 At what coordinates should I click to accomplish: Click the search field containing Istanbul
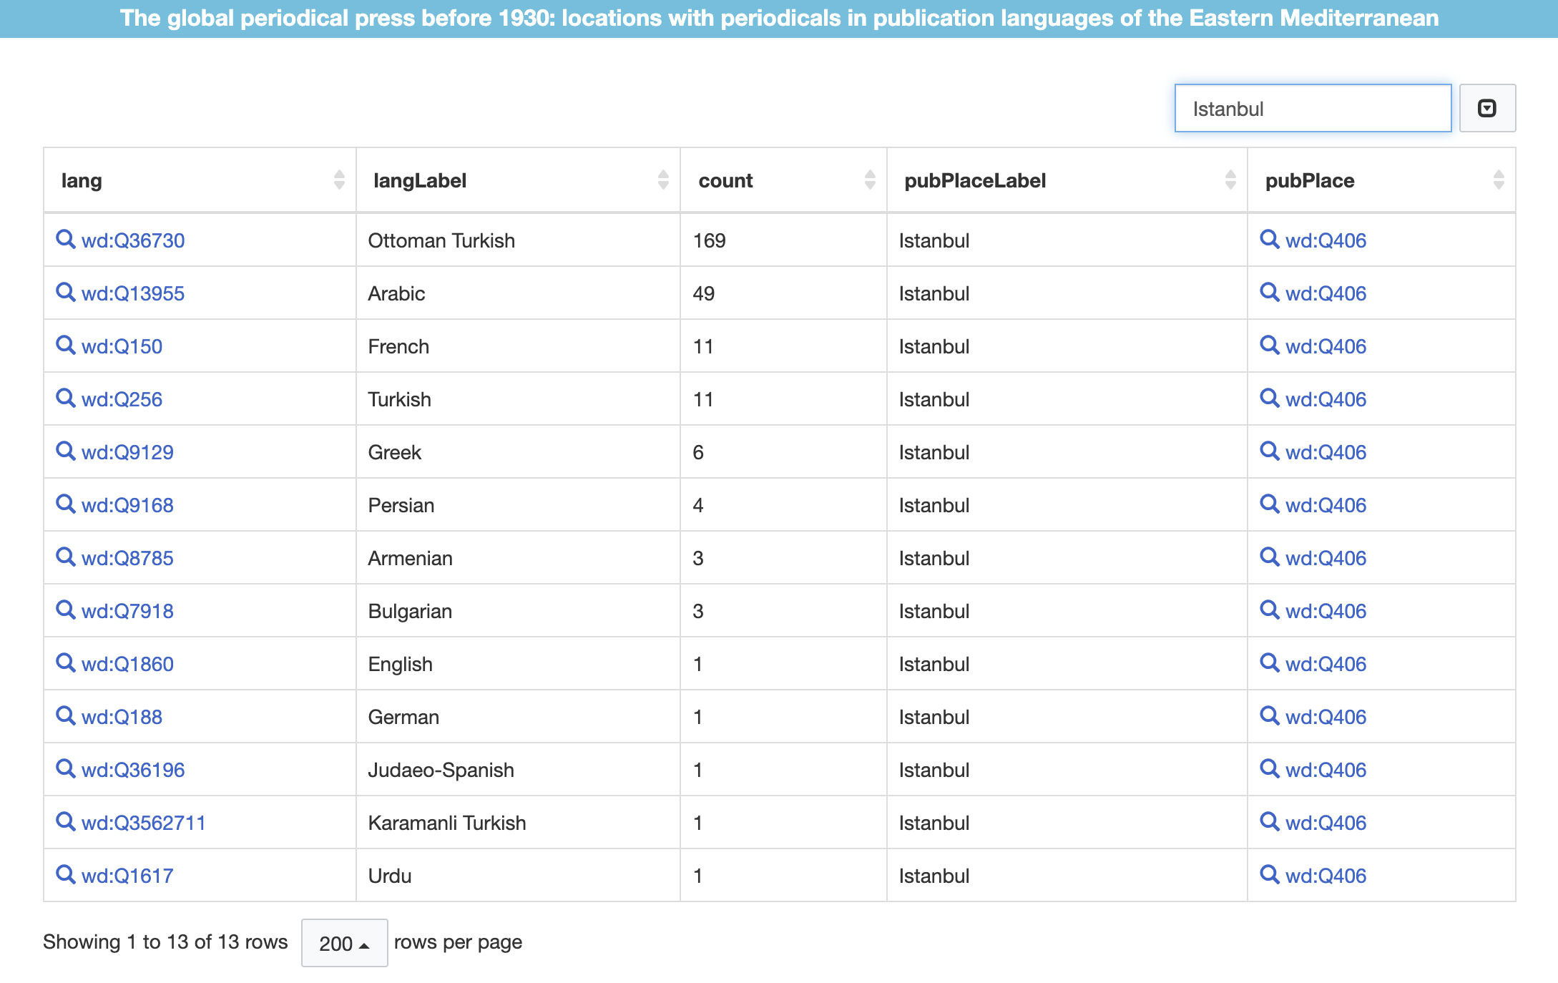1312,109
